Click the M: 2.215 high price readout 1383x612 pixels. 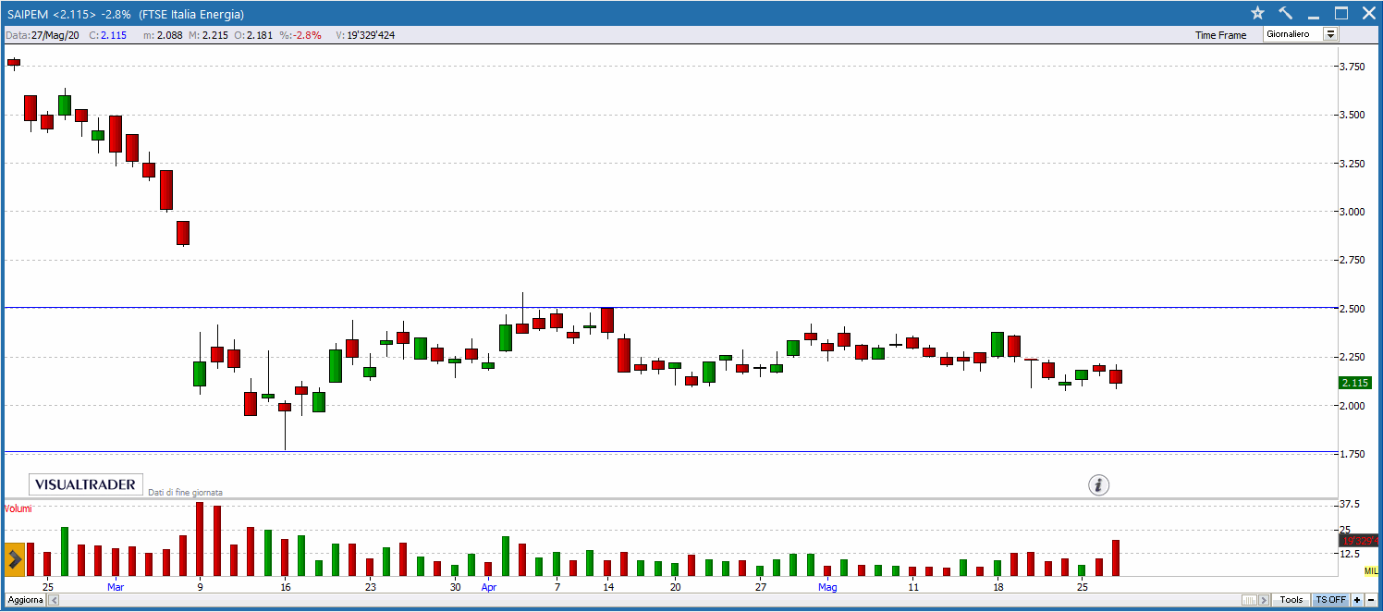point(208,35)
